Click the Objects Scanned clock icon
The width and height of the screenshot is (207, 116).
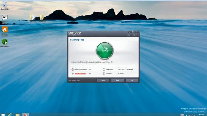(x=72, y=70)
